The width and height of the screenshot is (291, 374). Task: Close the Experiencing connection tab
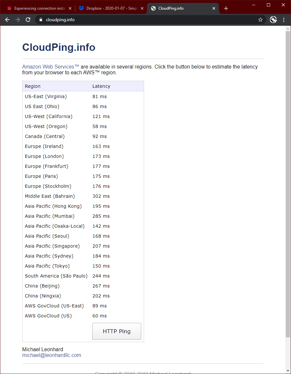(70, 8)
